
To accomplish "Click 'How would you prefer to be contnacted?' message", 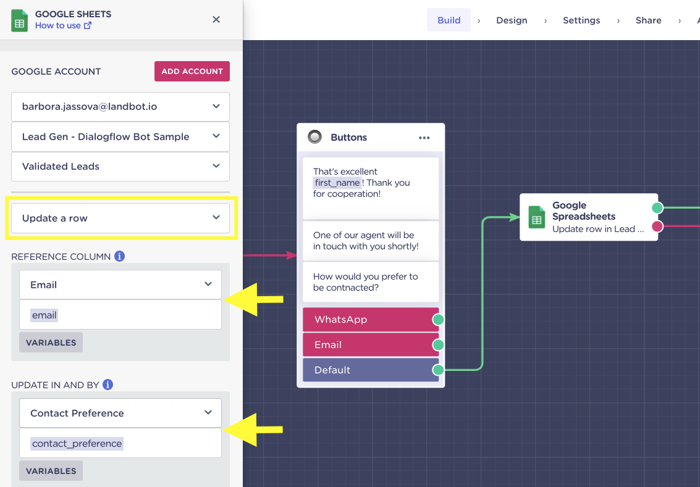I will click(371, 282).
